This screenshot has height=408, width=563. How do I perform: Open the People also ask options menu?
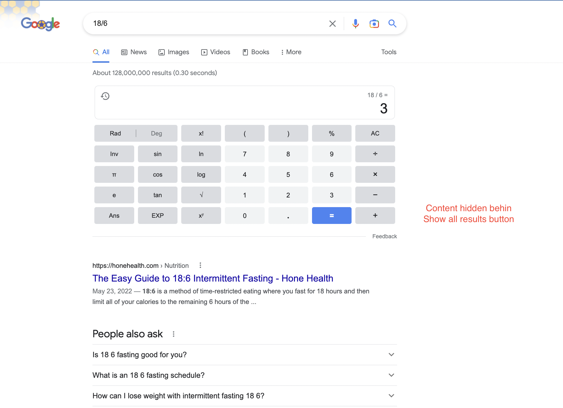tap(173, 334)
